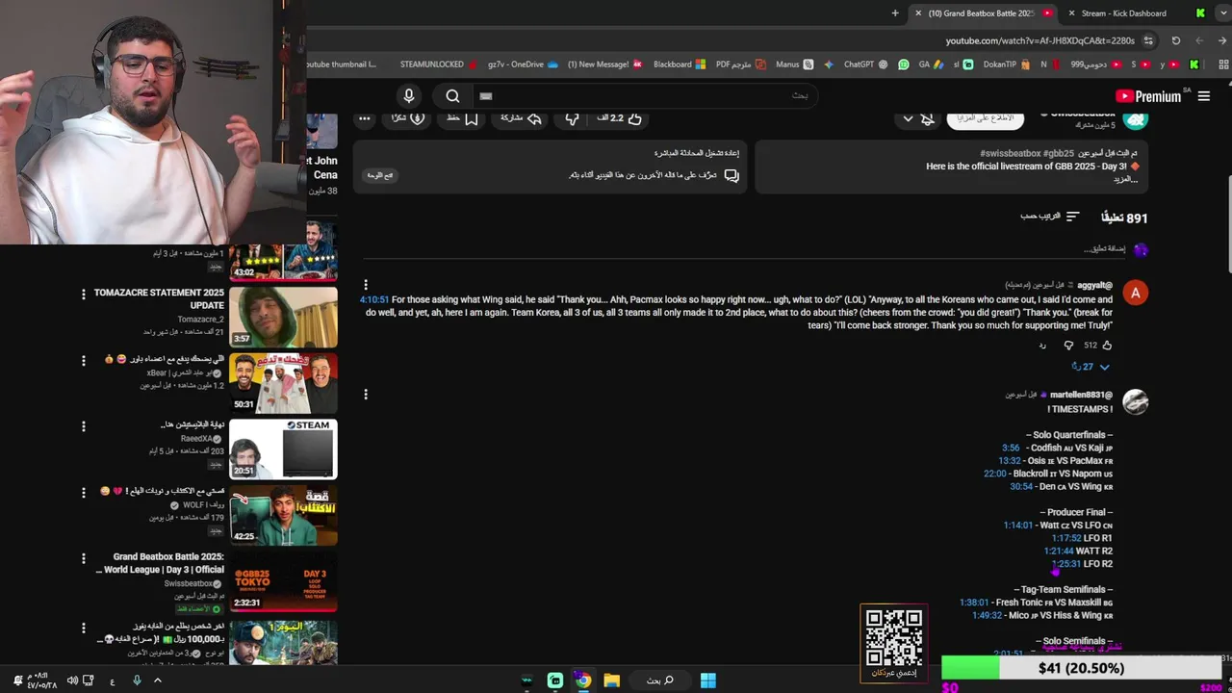Jump to 1:14:01 Watt VS LFO timestamp
The height and width of the screenshot is (693, 1232).
[1018, 526]
